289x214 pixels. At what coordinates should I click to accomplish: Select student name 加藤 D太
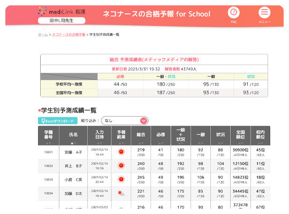[x=73, y=194]
